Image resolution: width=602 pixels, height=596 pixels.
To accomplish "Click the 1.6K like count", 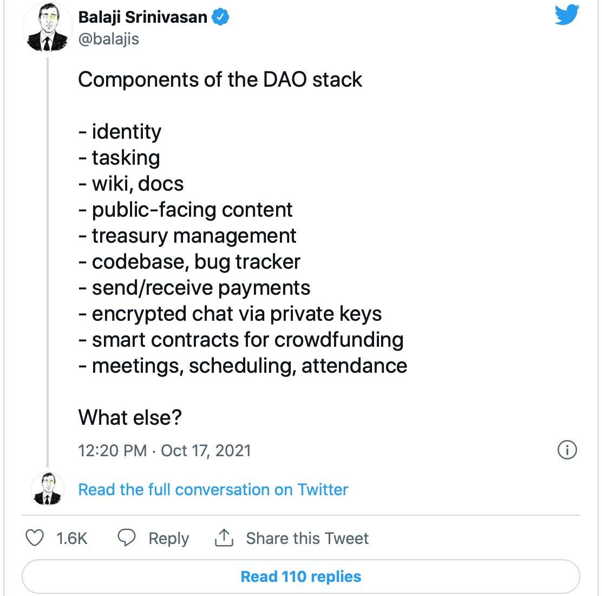I will coord(72,538).
